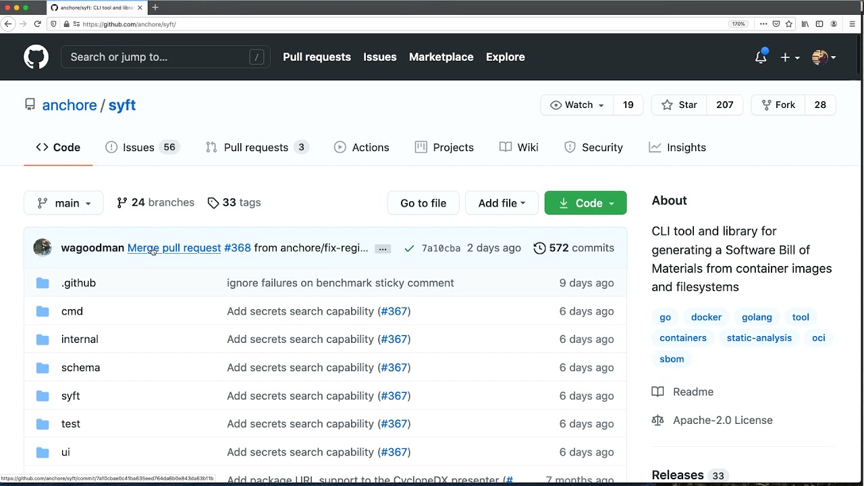This screenshot has width=864, height=486.
Task: Expand the Add file dropdown
Action: pyautogui.click(x=502, y=203)
